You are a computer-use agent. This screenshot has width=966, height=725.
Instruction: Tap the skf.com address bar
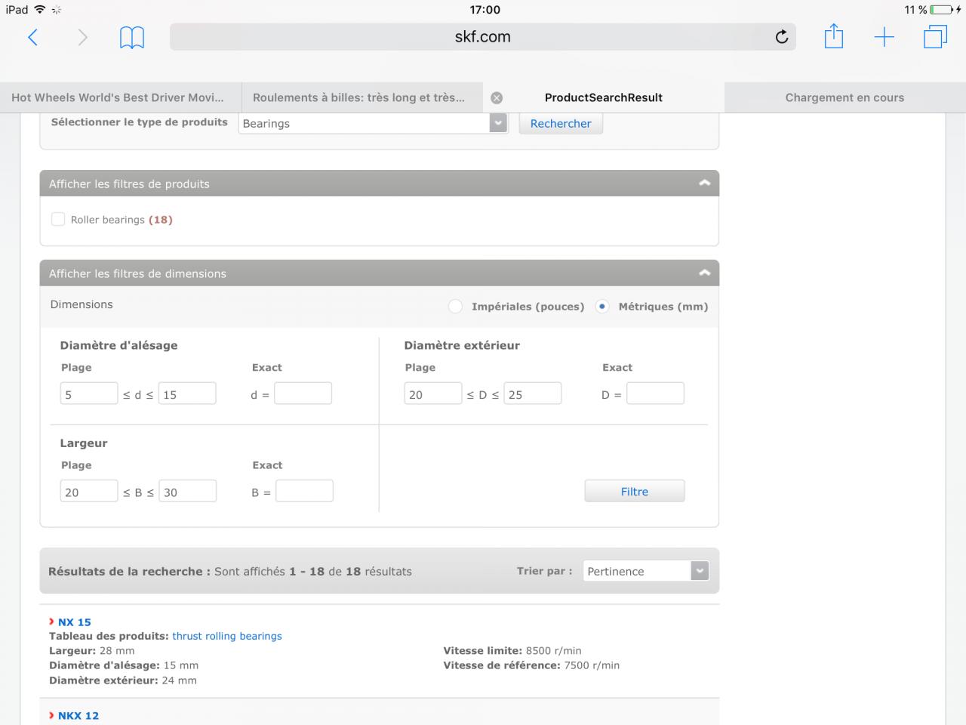[x=483, y=37]
